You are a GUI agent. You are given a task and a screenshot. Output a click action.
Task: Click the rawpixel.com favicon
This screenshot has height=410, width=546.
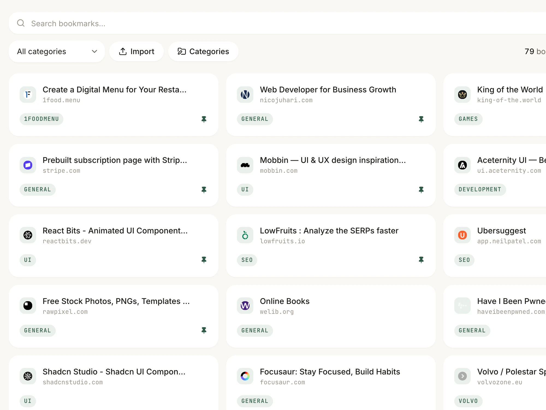tap(28, 306)
